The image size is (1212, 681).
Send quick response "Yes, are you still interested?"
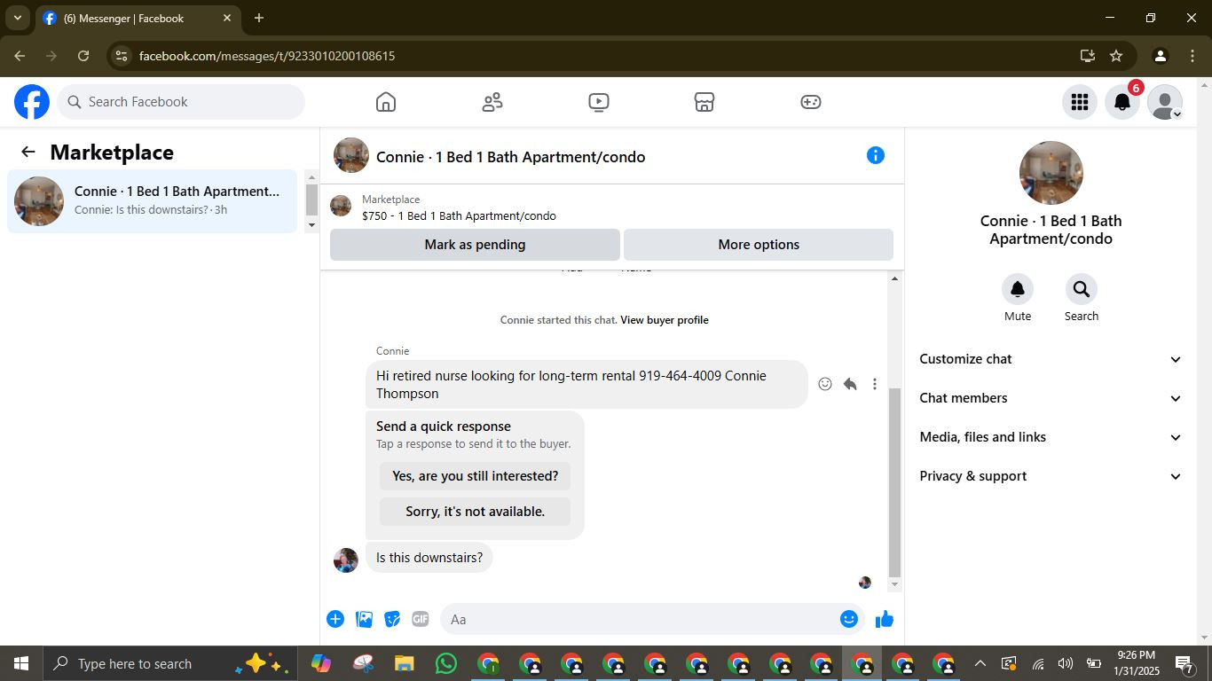point(475,476)
